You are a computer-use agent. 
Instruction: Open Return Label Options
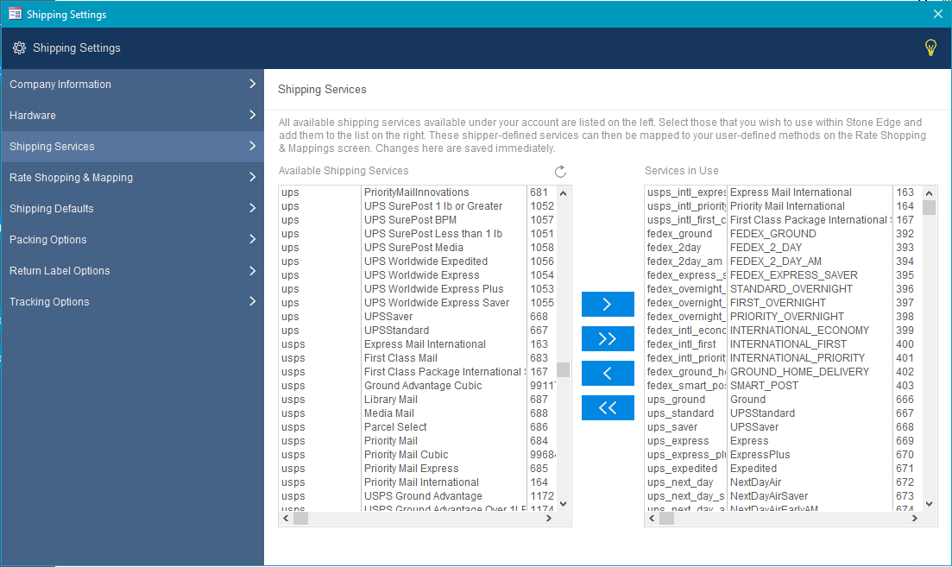point(132,271)
